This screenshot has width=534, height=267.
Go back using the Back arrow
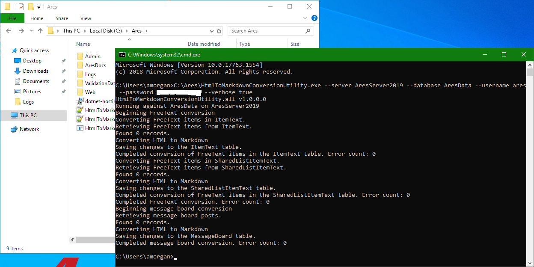click(x=9, y=31)
